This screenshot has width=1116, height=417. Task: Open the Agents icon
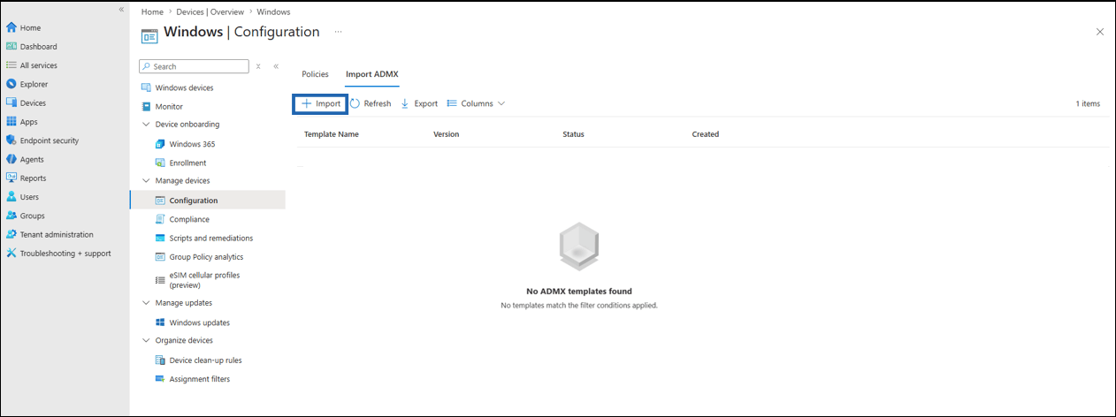11,159
